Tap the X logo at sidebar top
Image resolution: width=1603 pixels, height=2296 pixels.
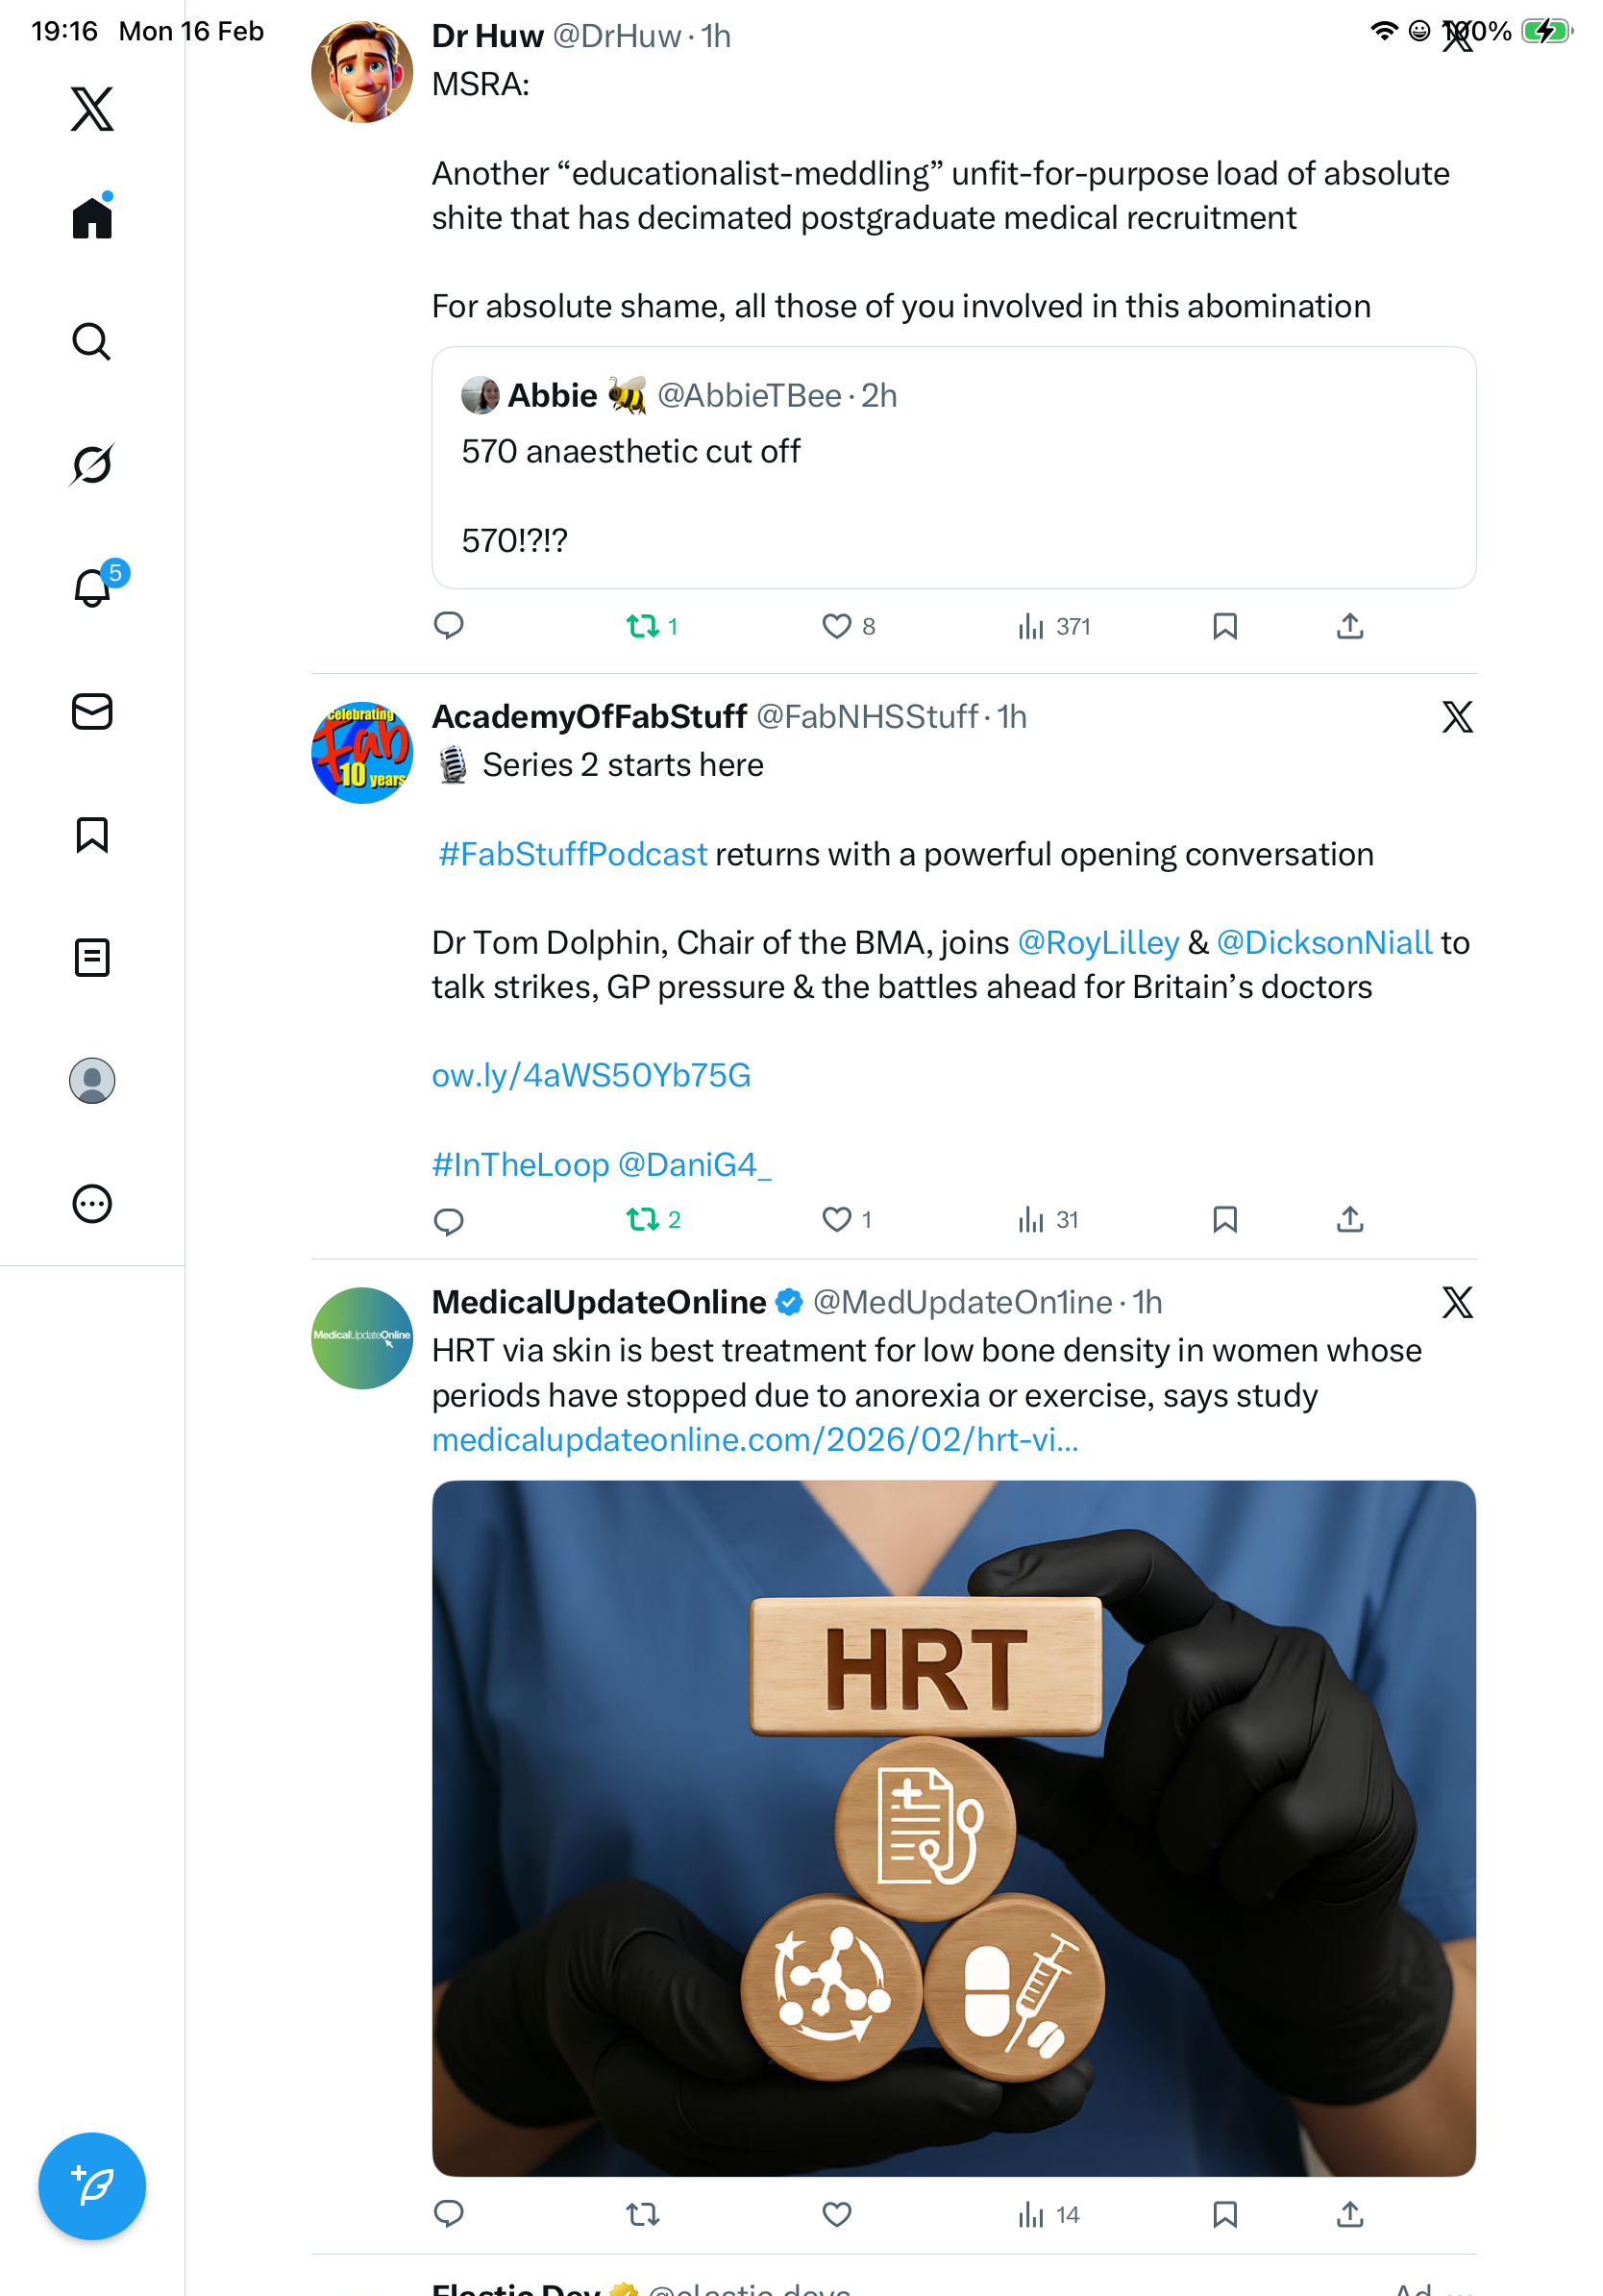[92, 108]
